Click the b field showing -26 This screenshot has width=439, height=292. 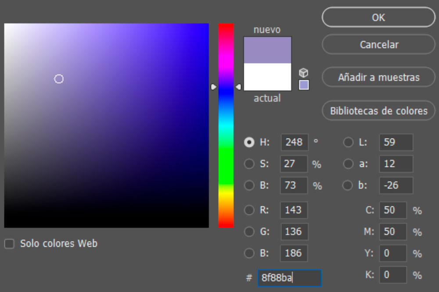pos(396,185)
